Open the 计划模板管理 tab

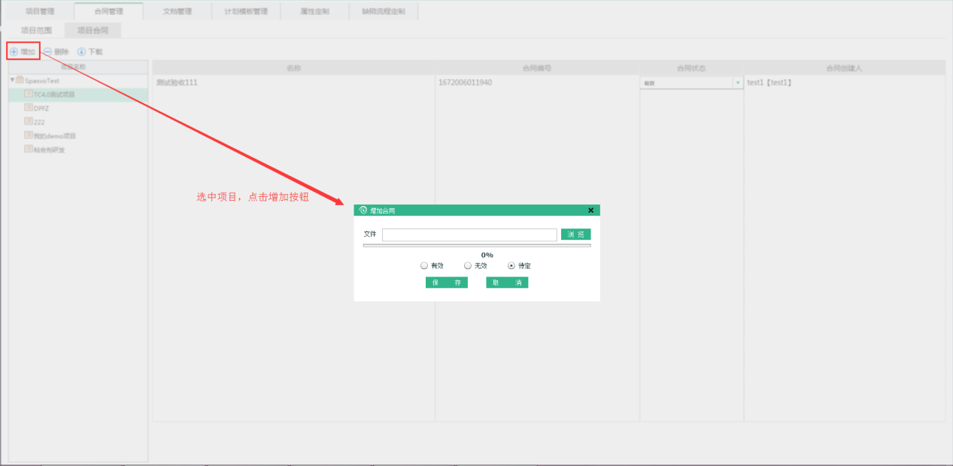(x=246, y=11)
